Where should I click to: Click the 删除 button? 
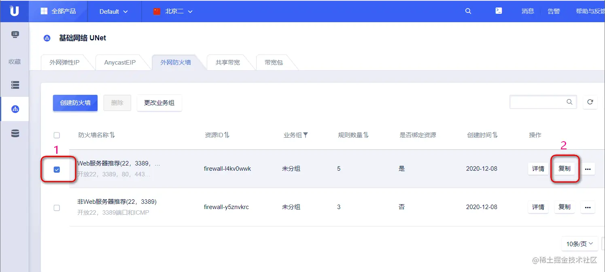[117, 103]
